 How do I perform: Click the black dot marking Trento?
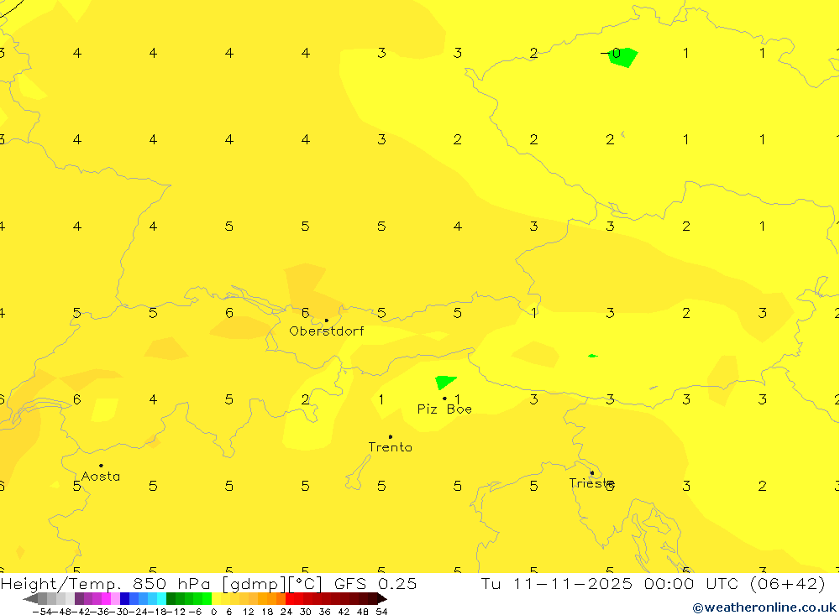coord(391,437)
